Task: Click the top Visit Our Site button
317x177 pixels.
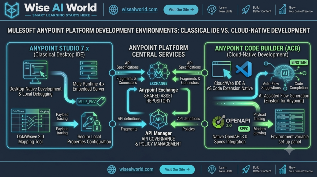Action: pos(181,10)
